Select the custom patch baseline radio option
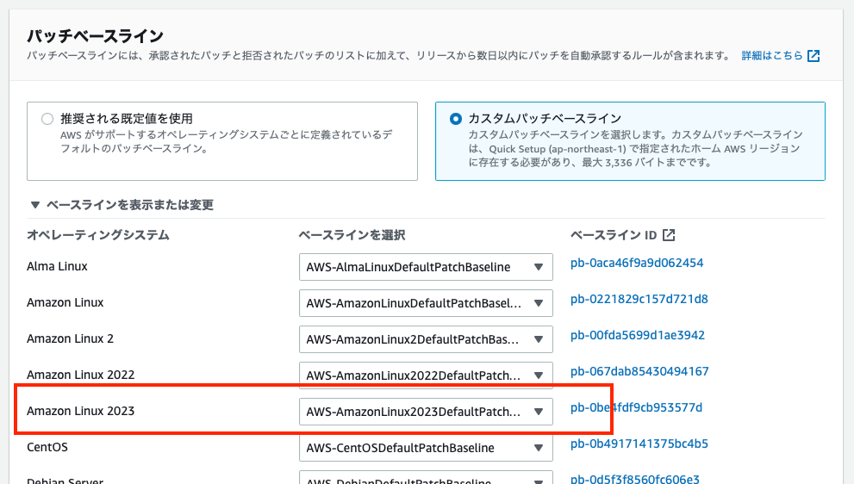This screenshot has height=484, width=854. coord(456,119)
